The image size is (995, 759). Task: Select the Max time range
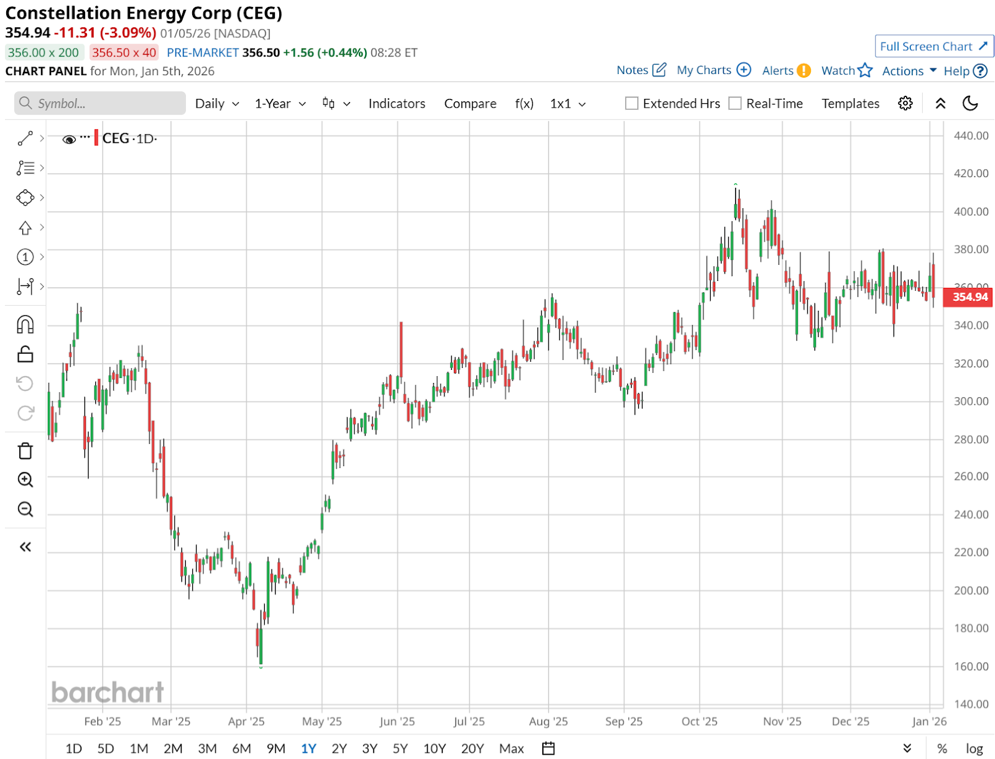point(511,748)
